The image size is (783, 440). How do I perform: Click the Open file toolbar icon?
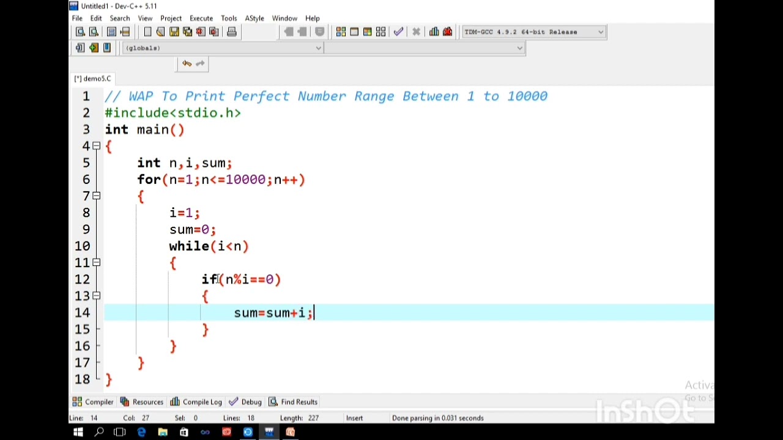(160, 32)
